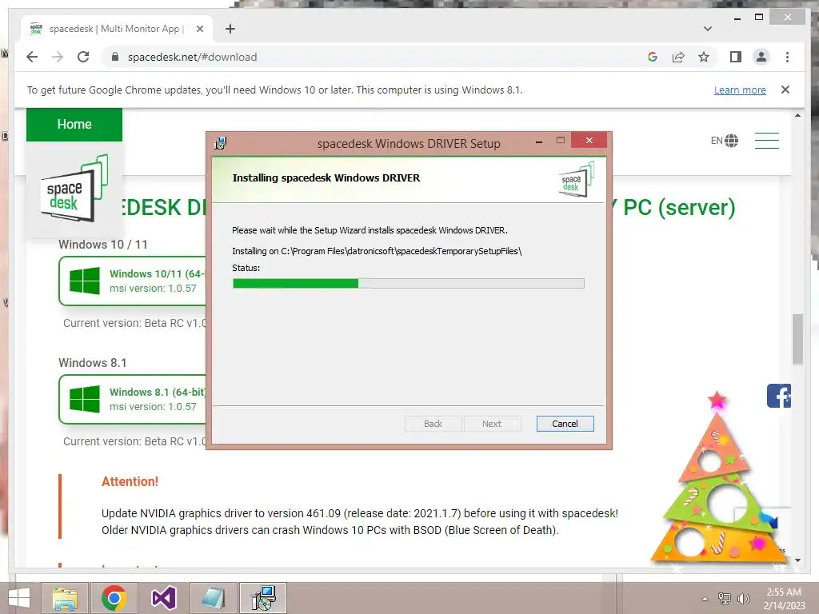Screen dimensions: 819x614
Task: View site information via the lock icon
Action: 115,57
